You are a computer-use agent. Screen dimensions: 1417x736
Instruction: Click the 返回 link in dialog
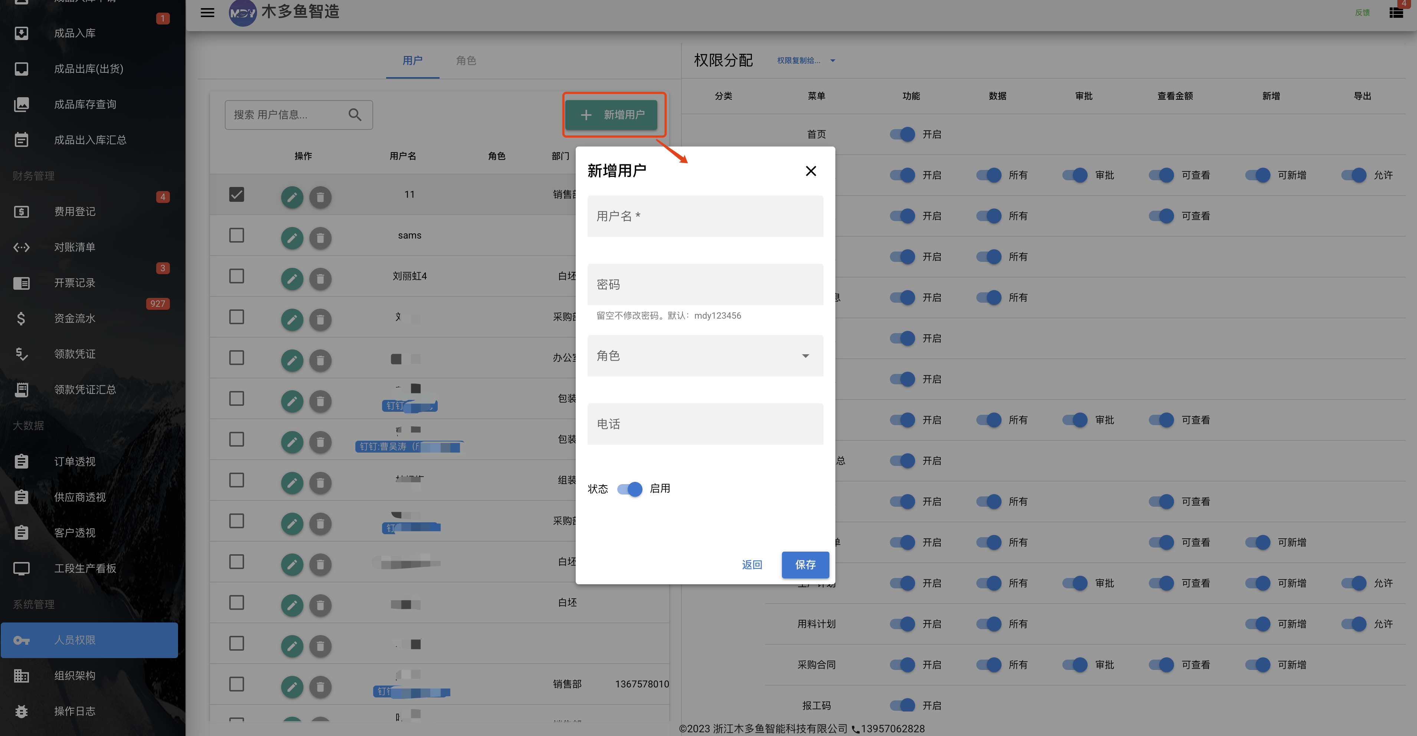(x=752, y=564)
